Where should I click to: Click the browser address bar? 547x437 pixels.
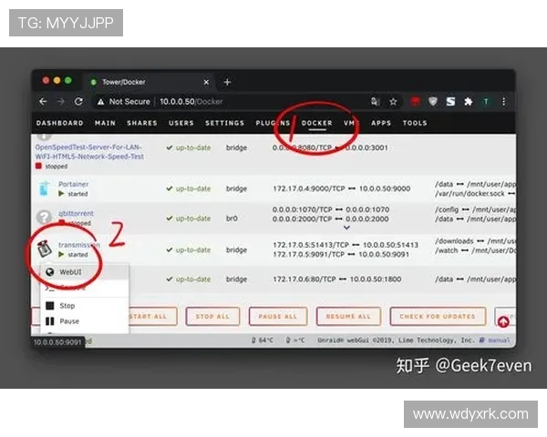[255, 102]
